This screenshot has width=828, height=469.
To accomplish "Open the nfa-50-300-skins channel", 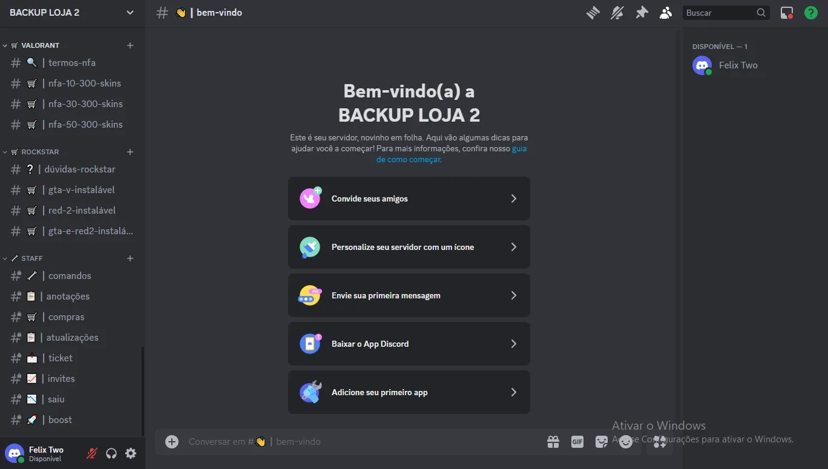I will [73, 125].
